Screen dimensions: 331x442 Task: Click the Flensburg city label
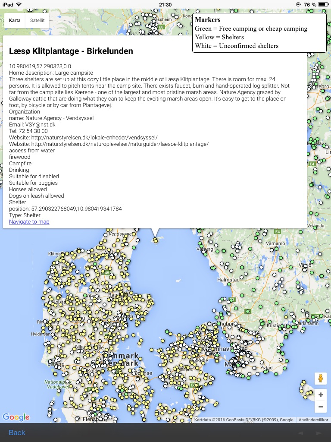tap(94, 419)
